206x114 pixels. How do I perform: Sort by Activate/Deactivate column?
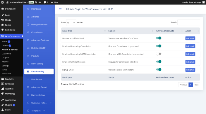click(169, 31)
